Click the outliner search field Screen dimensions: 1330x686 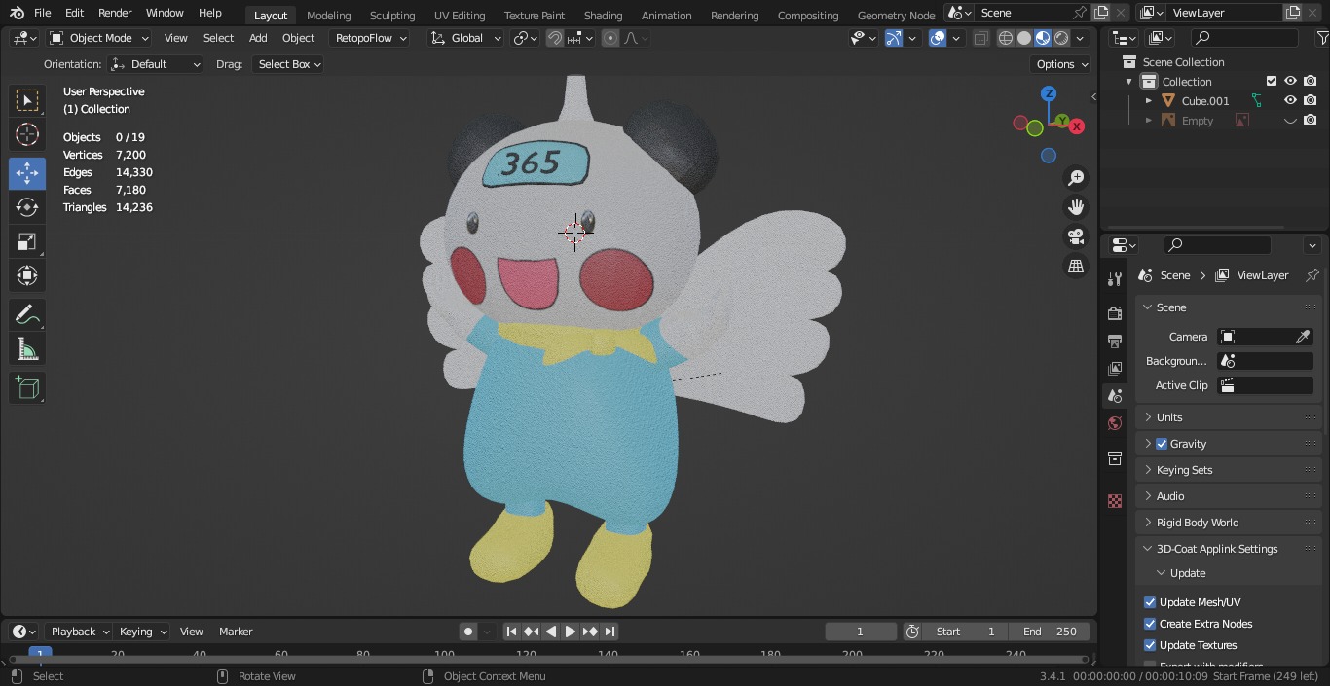[1244, 38]
